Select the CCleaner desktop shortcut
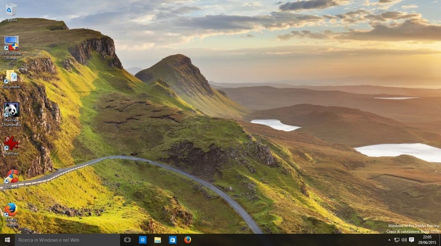 coord(11,176)
